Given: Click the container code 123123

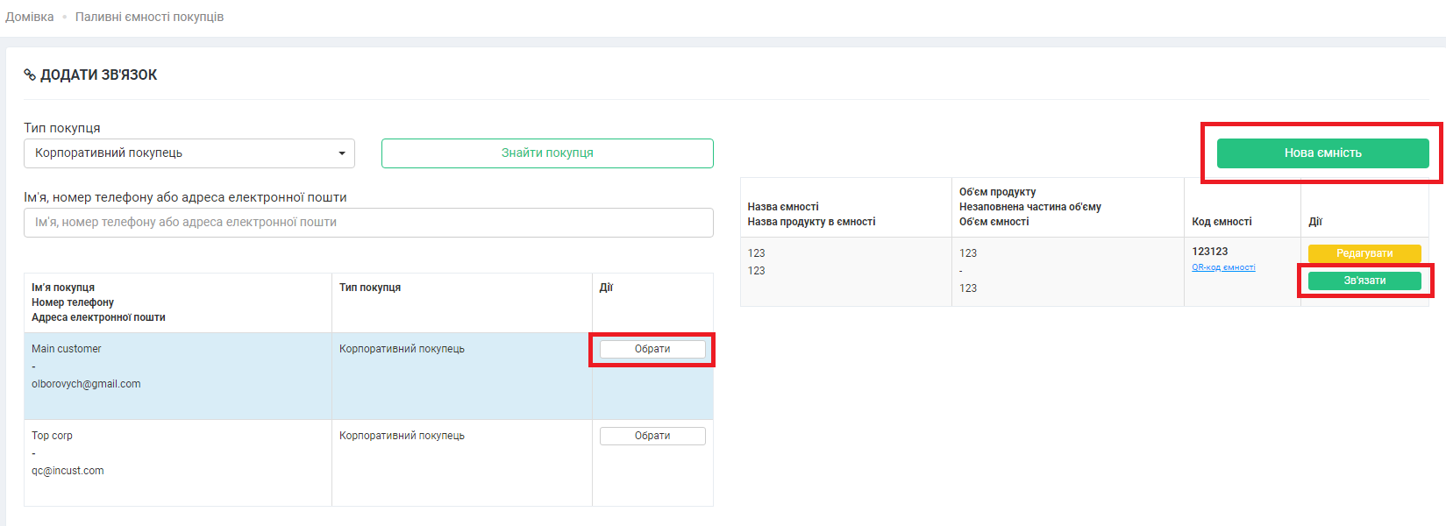Looking at the screenshot, I should click(x=1209, y=252).
